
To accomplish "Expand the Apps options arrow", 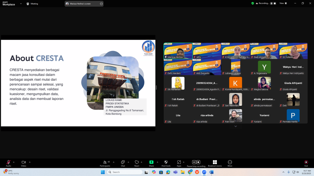I will click(x=184, y=162).
